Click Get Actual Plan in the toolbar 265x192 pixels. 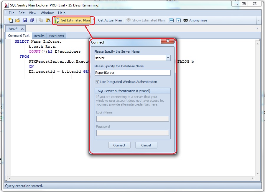(110, 20)
